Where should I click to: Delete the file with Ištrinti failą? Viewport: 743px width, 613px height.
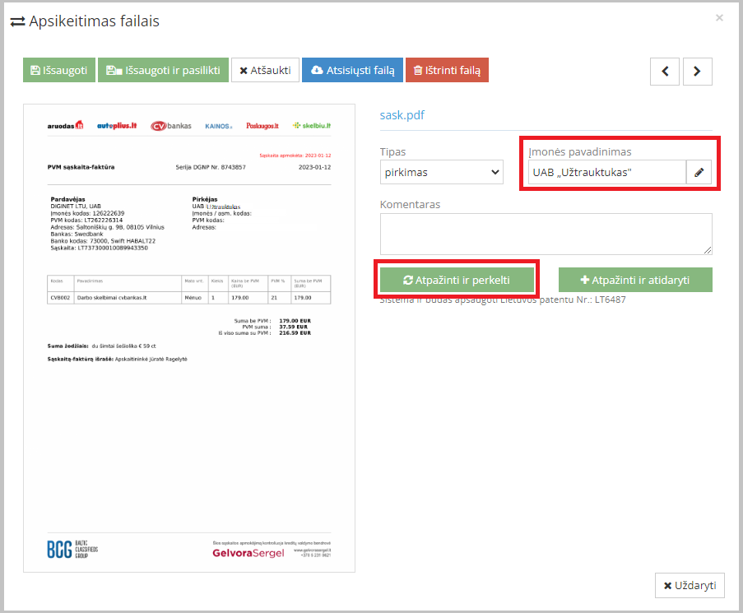click(x=447, y=71)
